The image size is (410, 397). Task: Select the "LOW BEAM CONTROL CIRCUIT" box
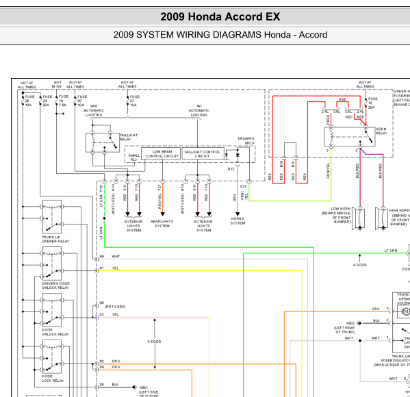pos(161,153)
